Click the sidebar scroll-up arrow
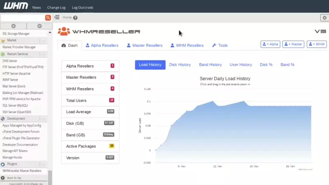The image size is (329, 185). 50,32
